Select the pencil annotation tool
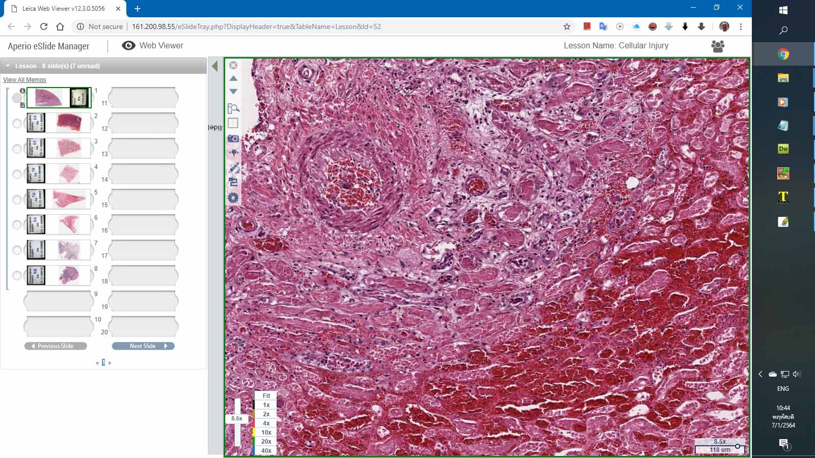This screenshot has width=815, height=458. (234, 167)
